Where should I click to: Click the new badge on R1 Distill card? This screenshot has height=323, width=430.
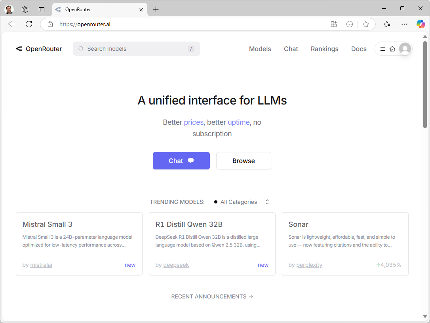pos(263,265)
